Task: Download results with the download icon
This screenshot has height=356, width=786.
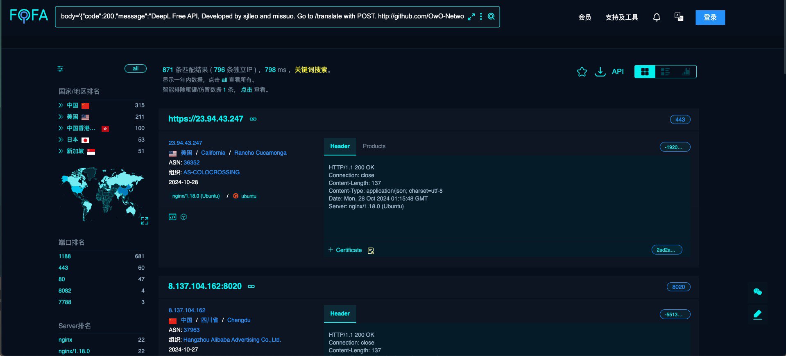Action: tap(600, 72)
